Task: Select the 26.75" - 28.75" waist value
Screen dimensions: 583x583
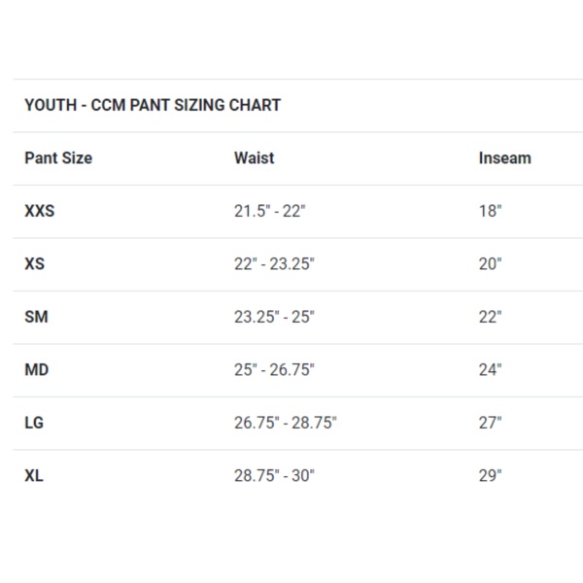Action: coord(286,423)
